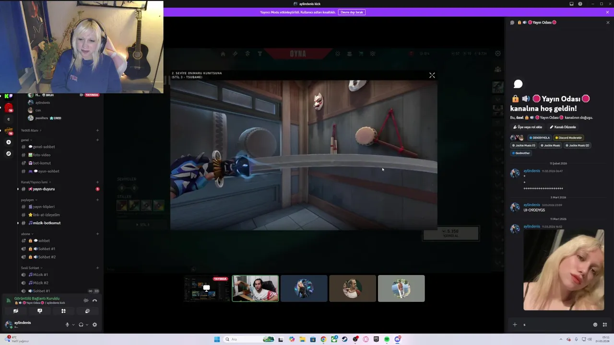Click the 'Kanalı Düzenle' button
Viewport: 614px width, 345px height.
[x=562, y=127]
